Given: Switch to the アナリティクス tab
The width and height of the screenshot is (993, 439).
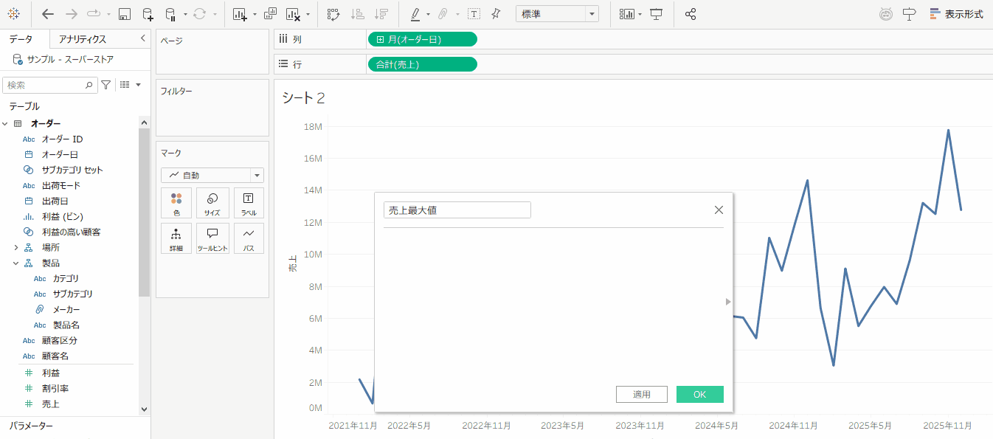Looking at the screenshot, I should click(83, 39).
